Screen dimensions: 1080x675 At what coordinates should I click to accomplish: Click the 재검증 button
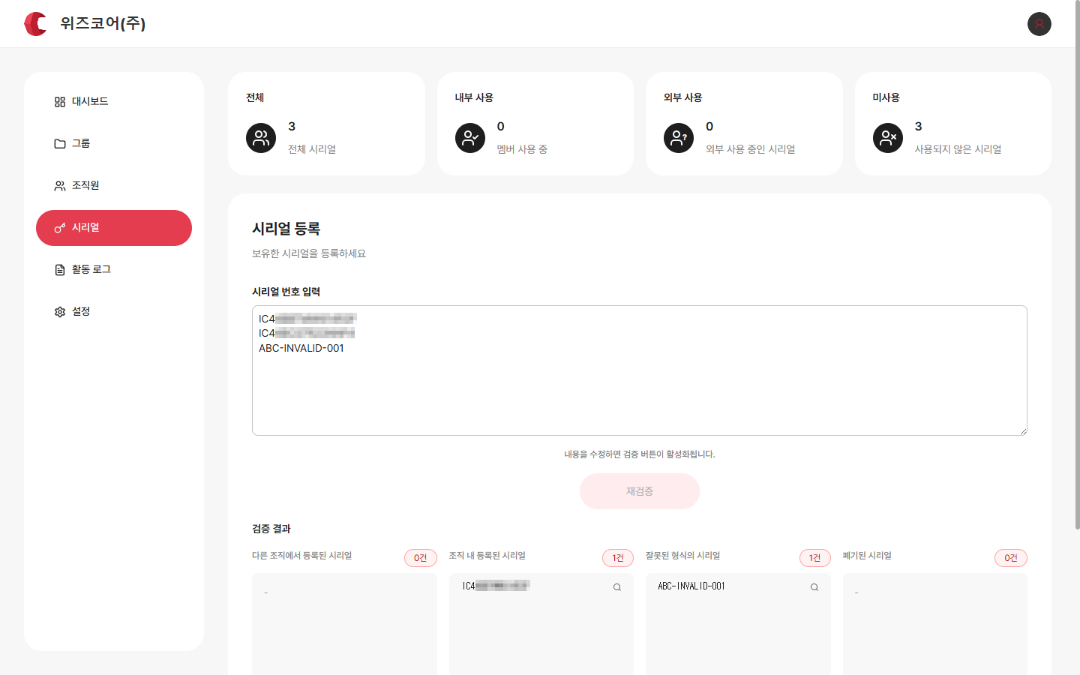640,491
